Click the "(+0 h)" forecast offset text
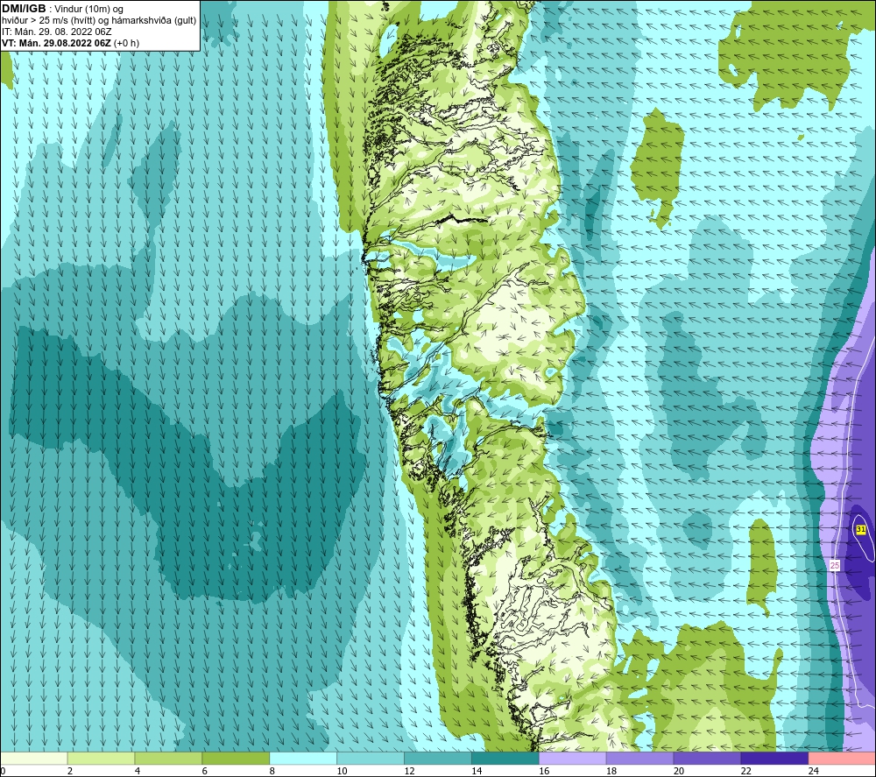This screenshot has width=876, height=777. [x=126, y=43]
